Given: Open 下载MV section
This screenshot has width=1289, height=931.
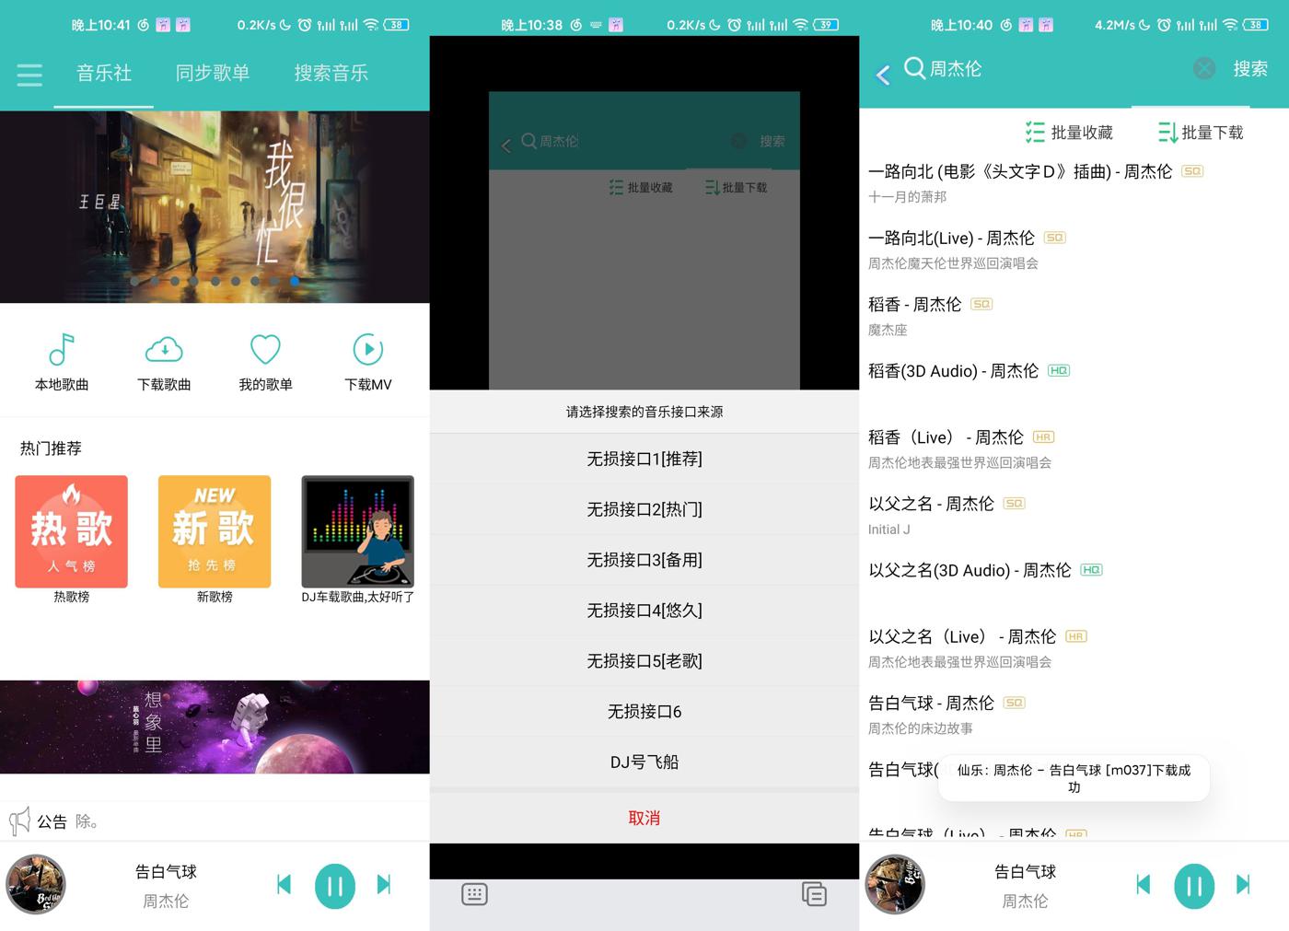Looking at the screenshot, I should pos(367,361).
